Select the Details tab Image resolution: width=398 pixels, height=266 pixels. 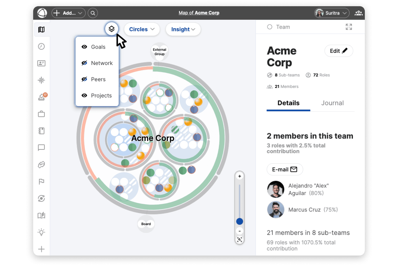coord(288,103)
